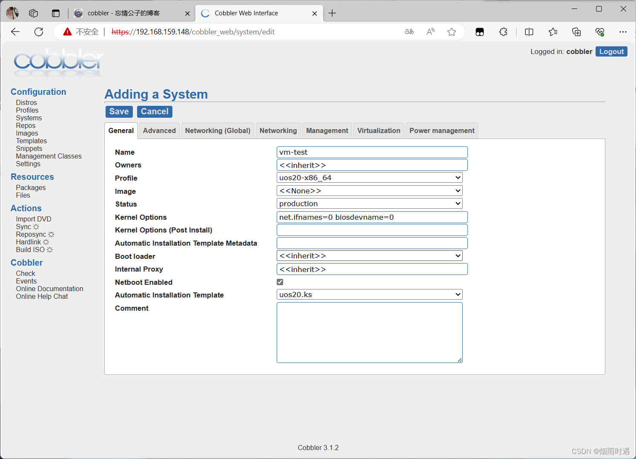The image size is (636, 459).
Task: Switch to the Advanced tab
Action: pos(159,130)
